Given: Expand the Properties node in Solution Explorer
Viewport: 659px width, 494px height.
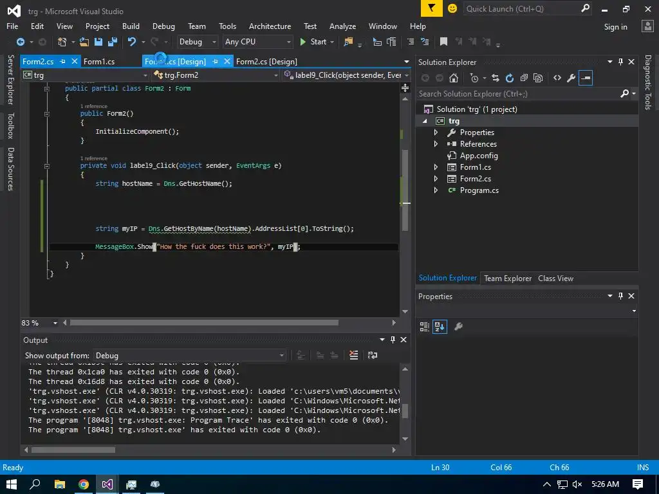Looking at the screenshot, I should point(436,133).
